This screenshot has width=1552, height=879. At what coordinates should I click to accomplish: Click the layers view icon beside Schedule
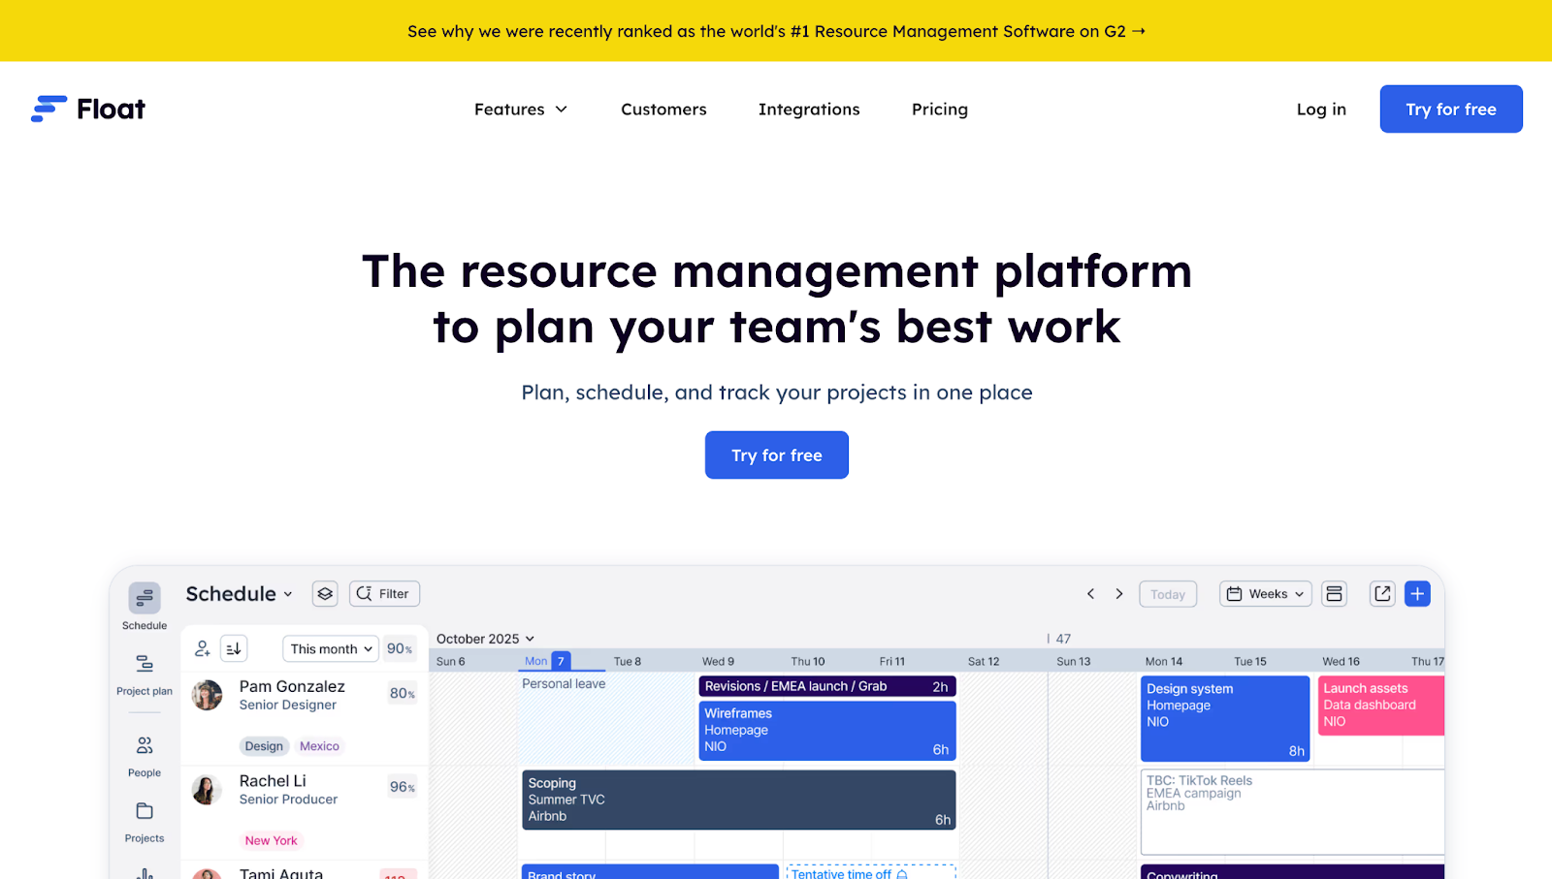pos(325,594)
